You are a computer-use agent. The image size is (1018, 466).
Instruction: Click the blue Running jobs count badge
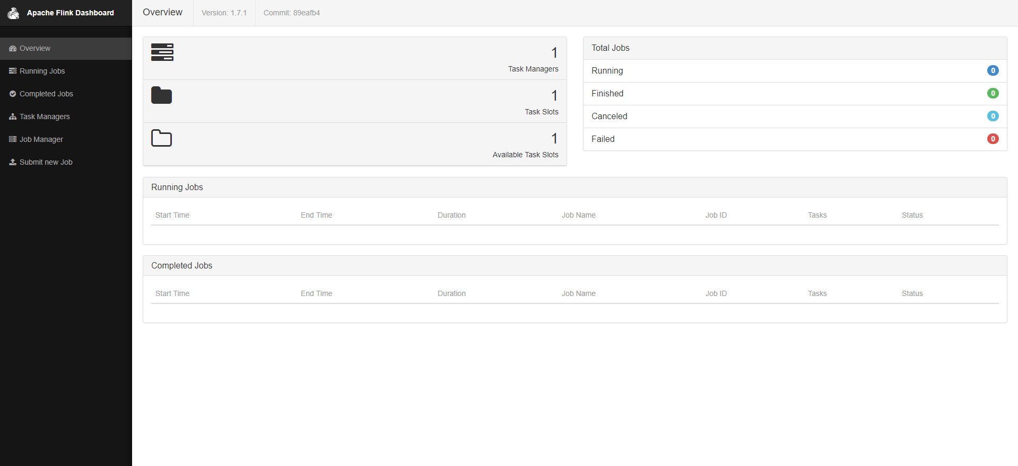(993, 70)
